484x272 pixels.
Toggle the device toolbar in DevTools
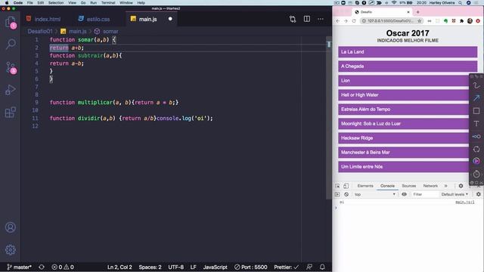[346, 186]
